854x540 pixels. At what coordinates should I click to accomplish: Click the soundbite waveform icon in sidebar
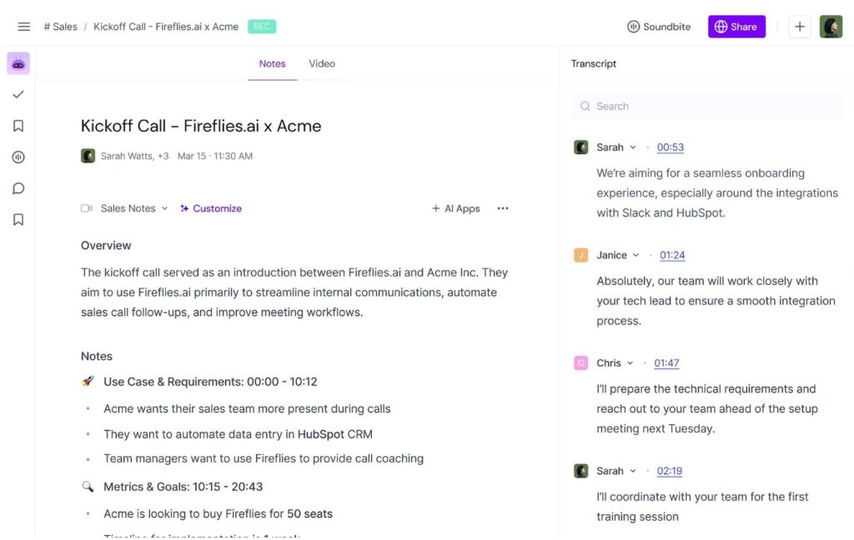[18, 157]
